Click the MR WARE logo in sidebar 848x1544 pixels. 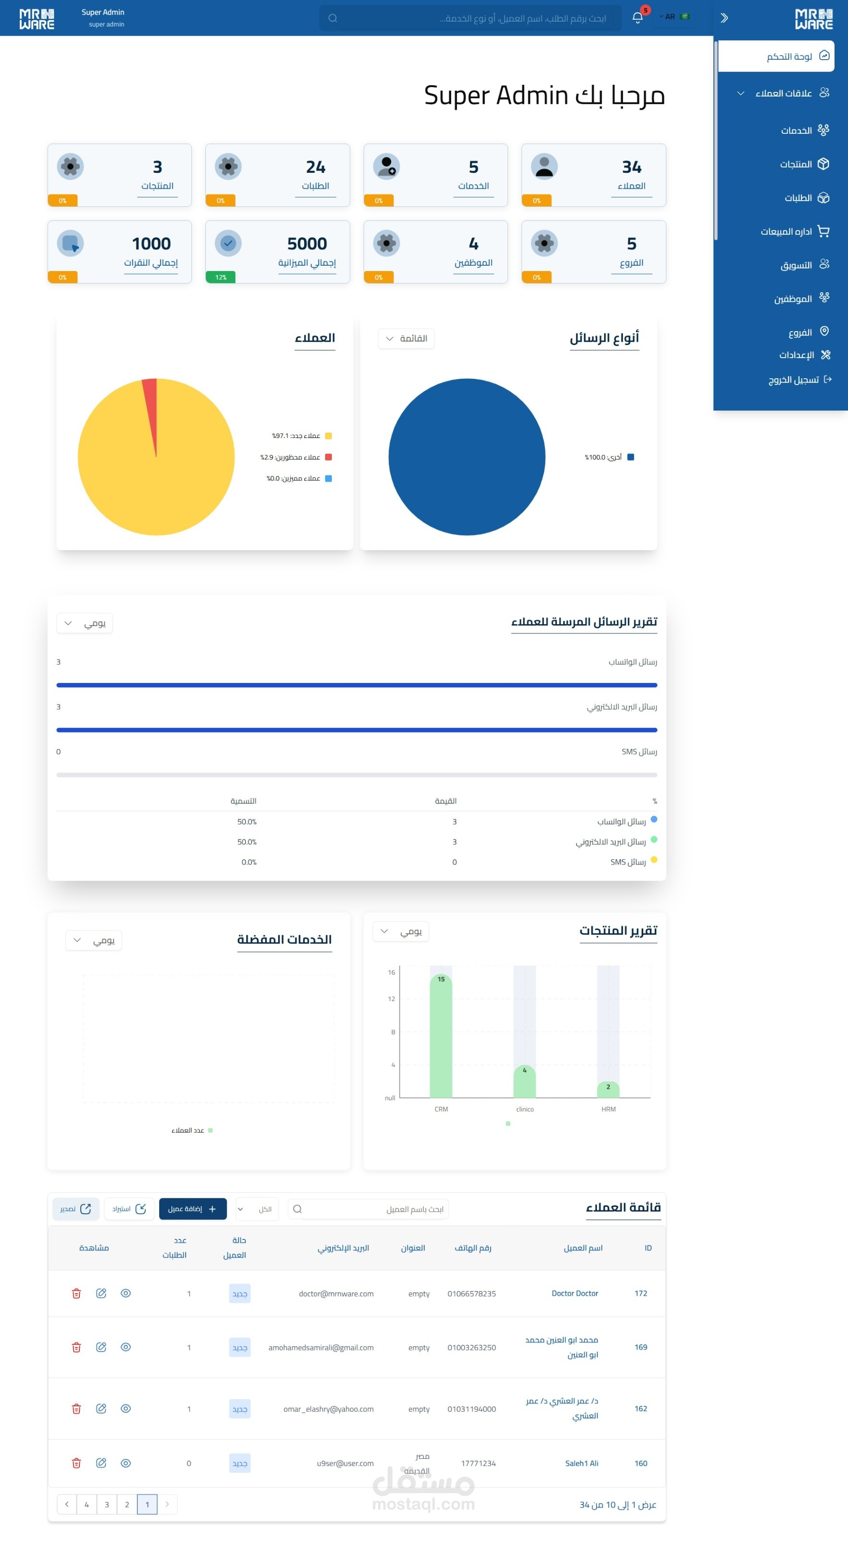[813, 19]
